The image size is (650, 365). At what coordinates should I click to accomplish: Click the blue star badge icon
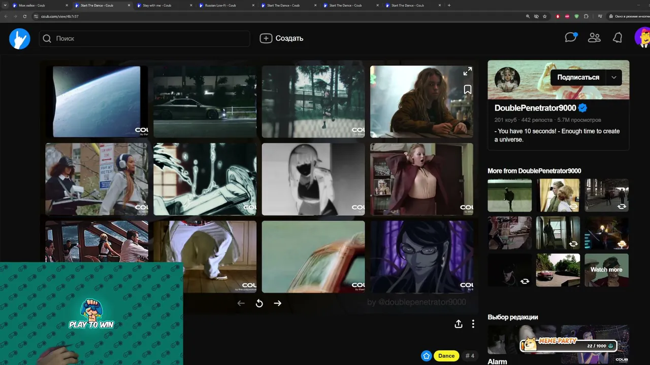point(427,356)
